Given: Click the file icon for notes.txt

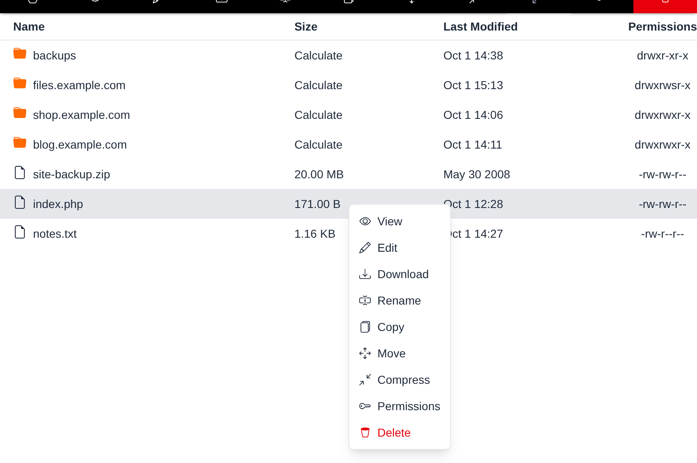Looking at the screenshot, I should tap(20, 232).
